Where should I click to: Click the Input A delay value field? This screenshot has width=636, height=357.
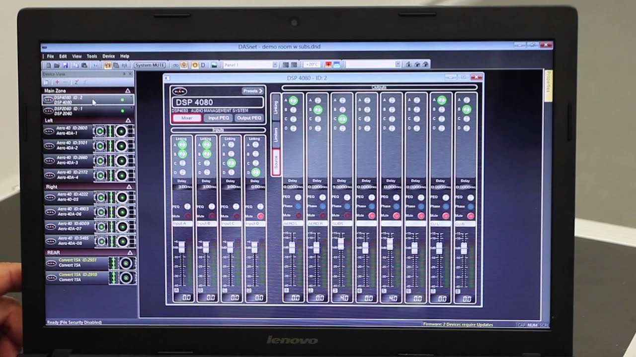pyautogui.click(x=182, y=187)
